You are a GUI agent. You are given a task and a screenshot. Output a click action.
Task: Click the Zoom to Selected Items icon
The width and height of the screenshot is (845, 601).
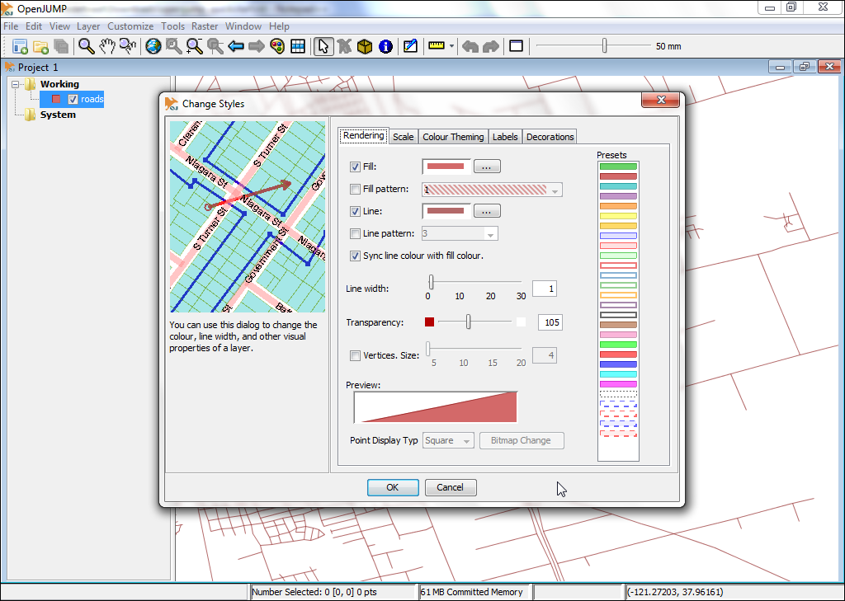point(174,46)
